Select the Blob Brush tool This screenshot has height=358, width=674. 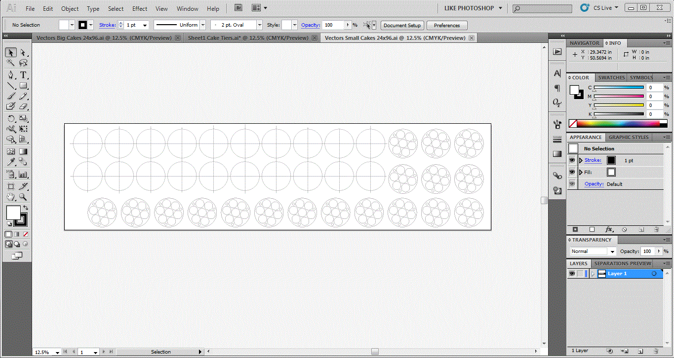point(11,107)
